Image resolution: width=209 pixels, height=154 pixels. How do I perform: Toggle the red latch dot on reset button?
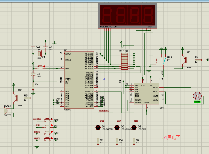(44, 66)
